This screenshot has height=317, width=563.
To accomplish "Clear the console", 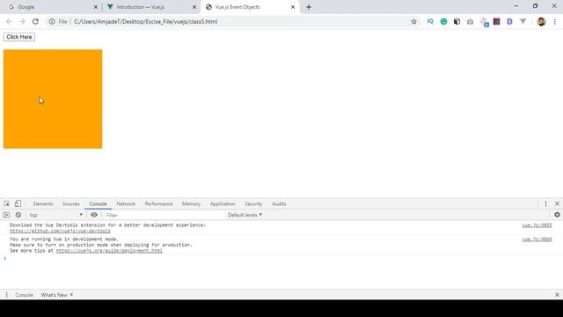I will pos(18,215).
